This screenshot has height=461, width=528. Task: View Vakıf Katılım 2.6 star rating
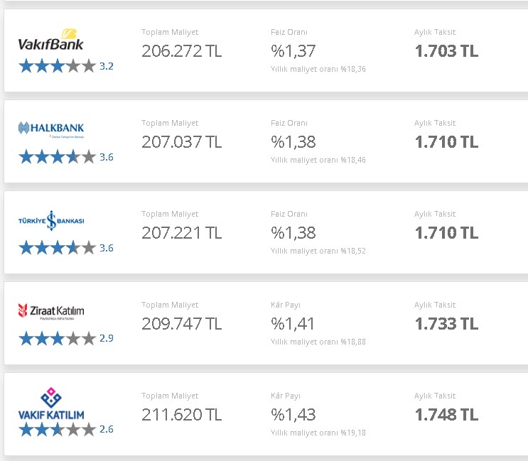[x=66, y=429]
